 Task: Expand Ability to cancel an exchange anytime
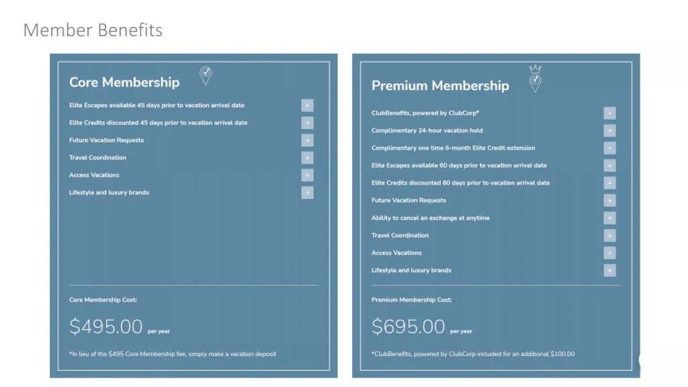[x=609, y=218]
